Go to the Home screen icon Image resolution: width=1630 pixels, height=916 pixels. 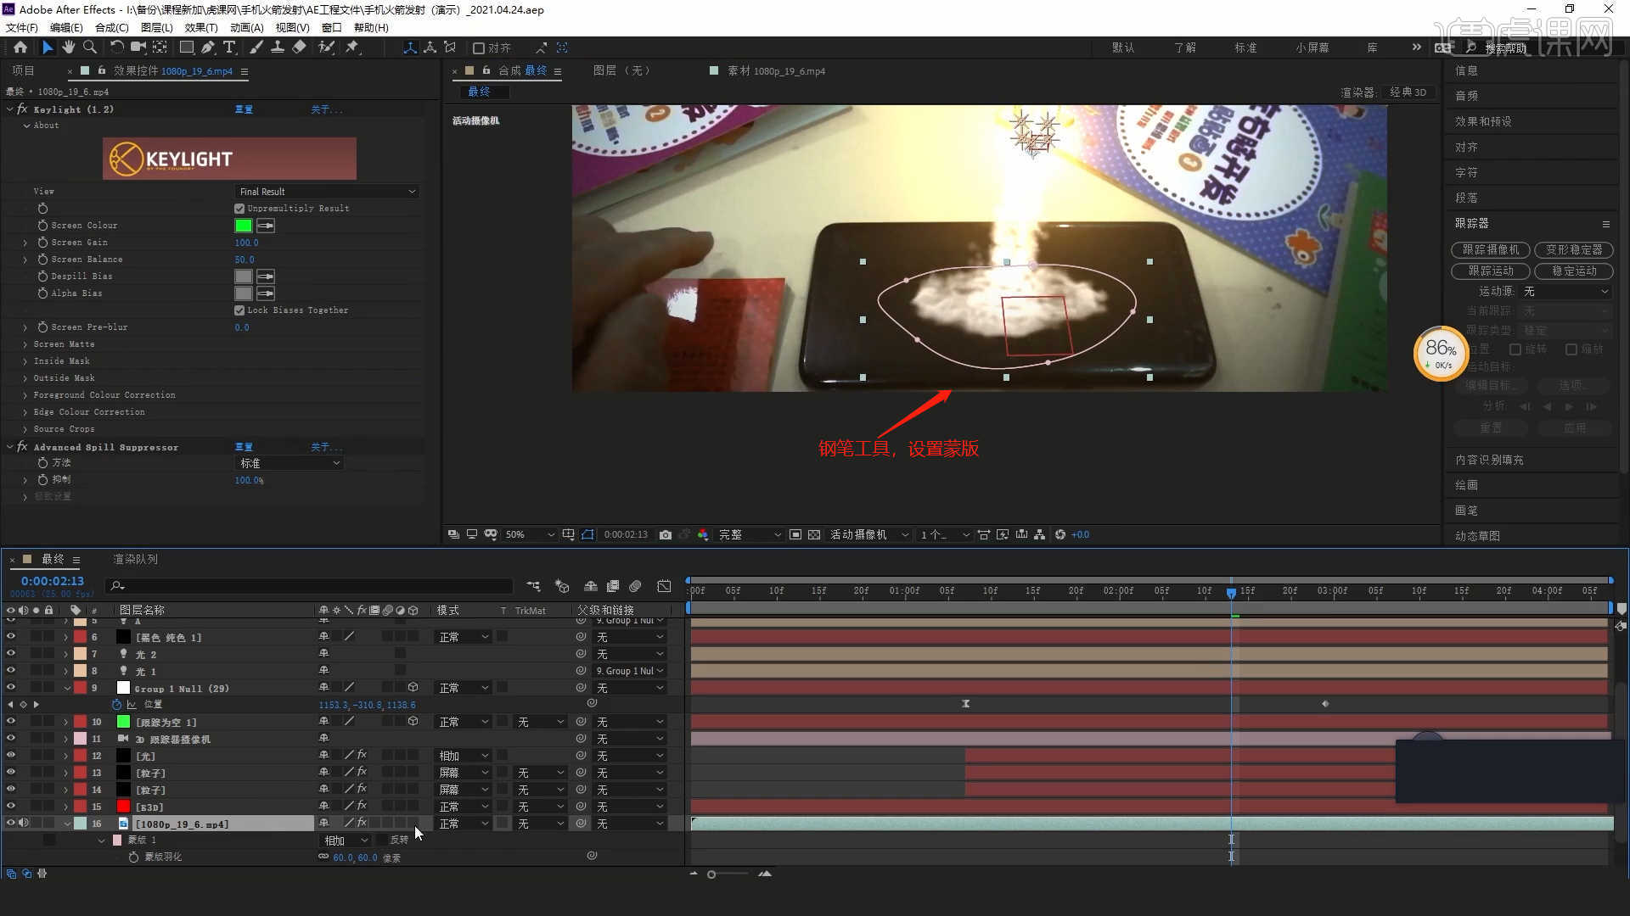tap(20, 47)
